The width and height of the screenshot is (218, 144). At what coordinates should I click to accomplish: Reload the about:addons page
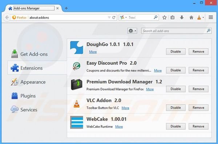click(x=114, y=17)
